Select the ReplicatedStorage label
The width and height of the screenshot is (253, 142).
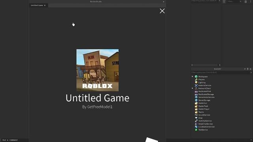[x=206, y=94]
